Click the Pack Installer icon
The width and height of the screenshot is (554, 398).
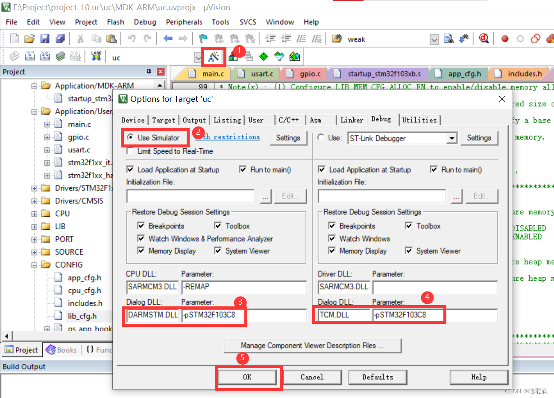(x=294, y=56)
